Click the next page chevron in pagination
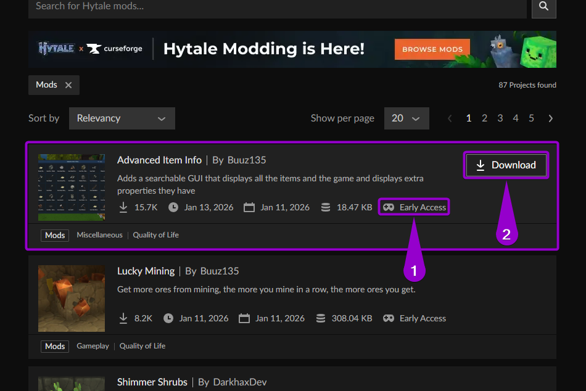This screenshot has width=586, height=391. tap(550, 118)
